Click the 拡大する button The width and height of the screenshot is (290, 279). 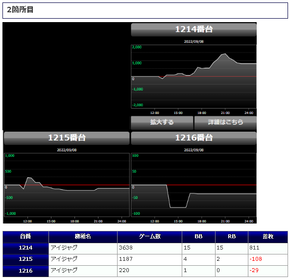[x=162, y=123]
